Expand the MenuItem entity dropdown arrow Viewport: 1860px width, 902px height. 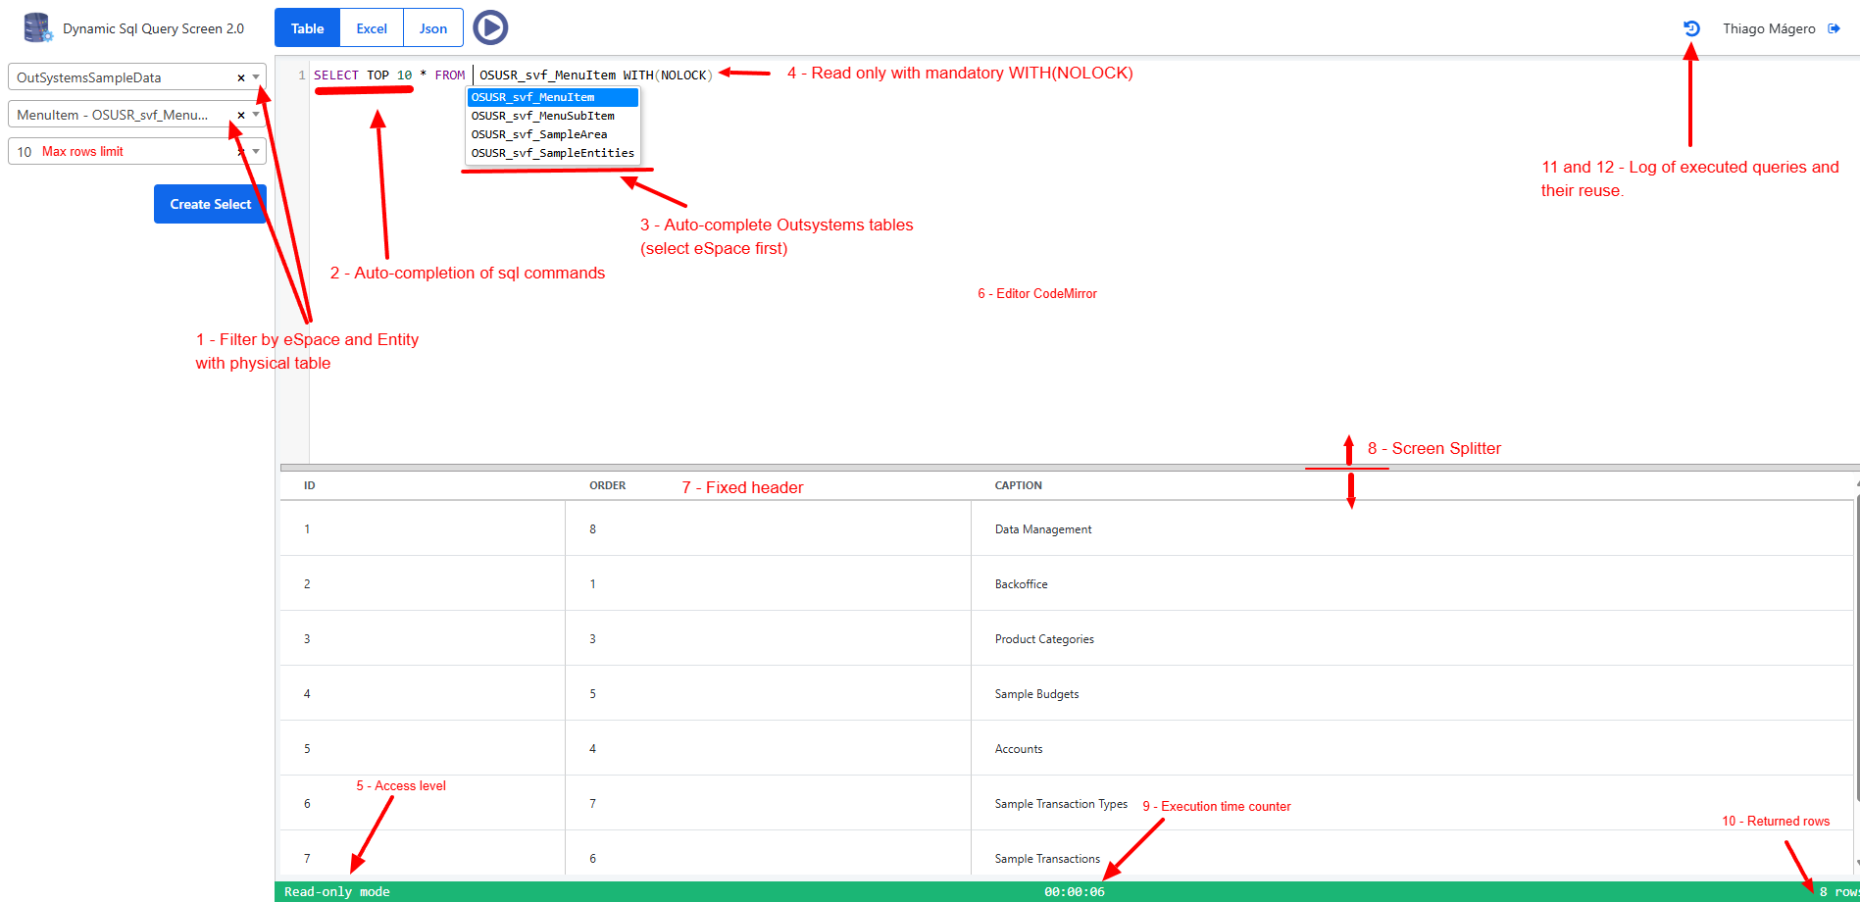256,115
